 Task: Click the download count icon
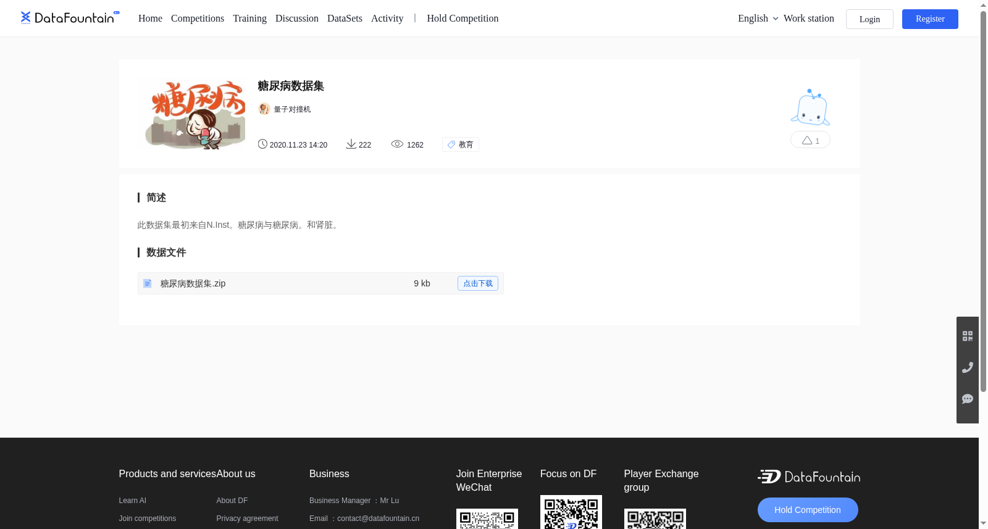(x=351, y=144)
